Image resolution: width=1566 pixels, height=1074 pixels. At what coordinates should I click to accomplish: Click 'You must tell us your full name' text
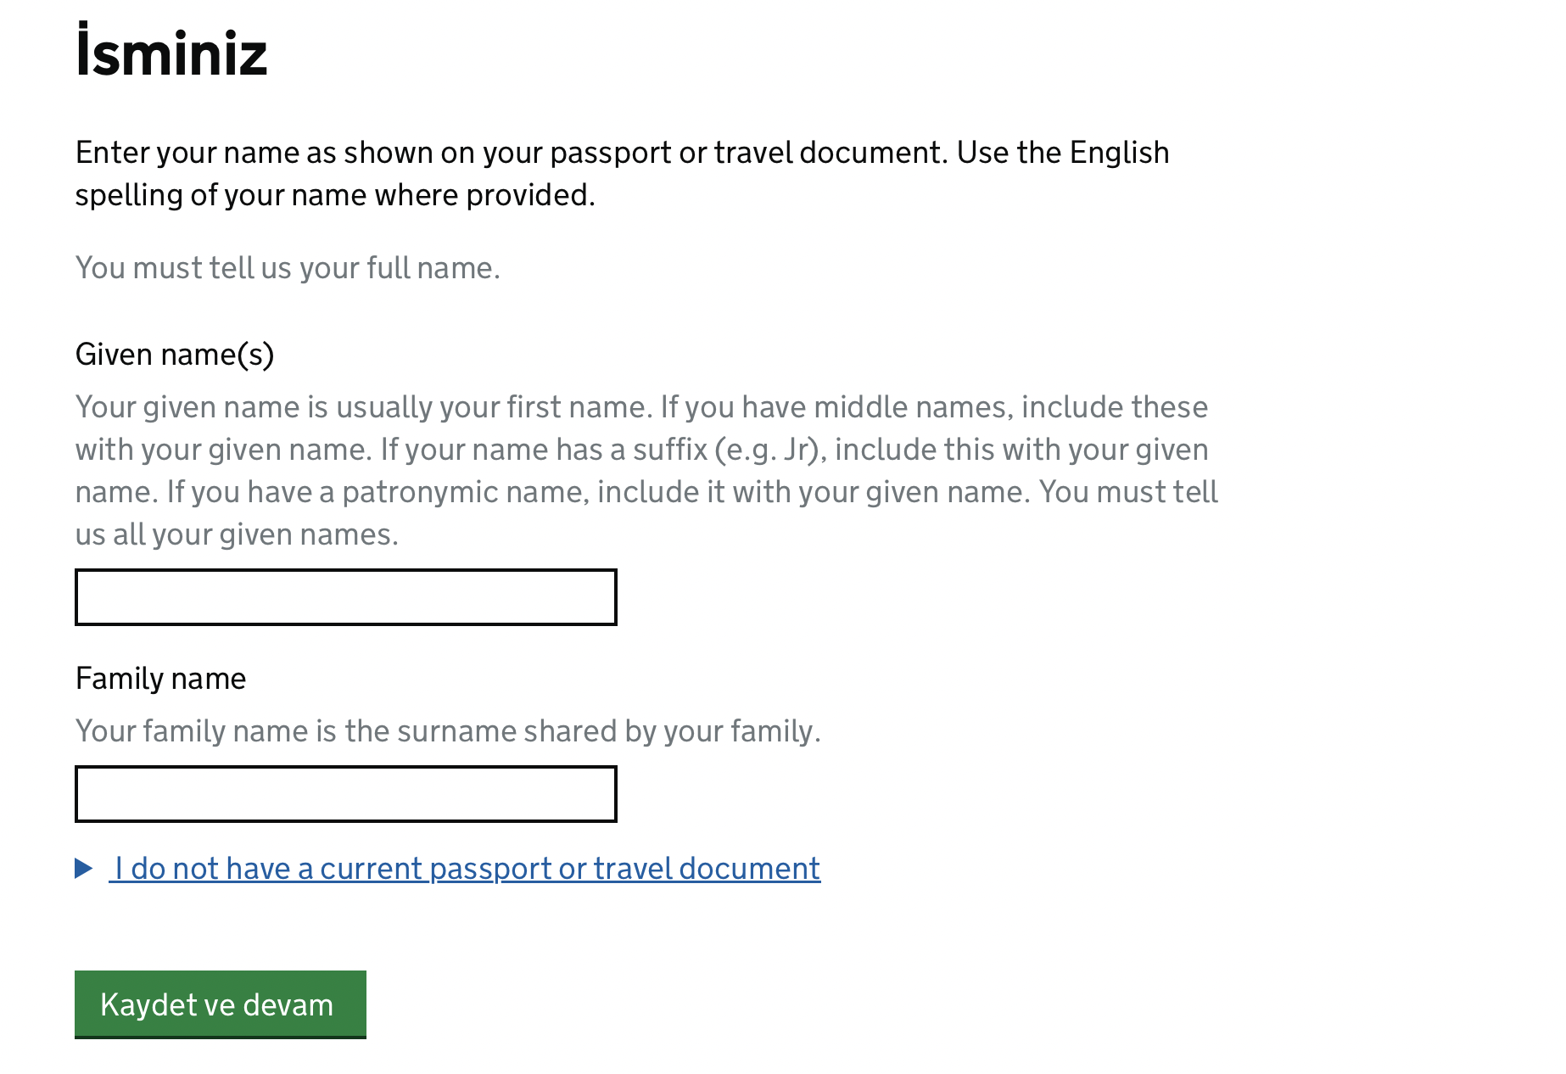(x=288, y=268)
